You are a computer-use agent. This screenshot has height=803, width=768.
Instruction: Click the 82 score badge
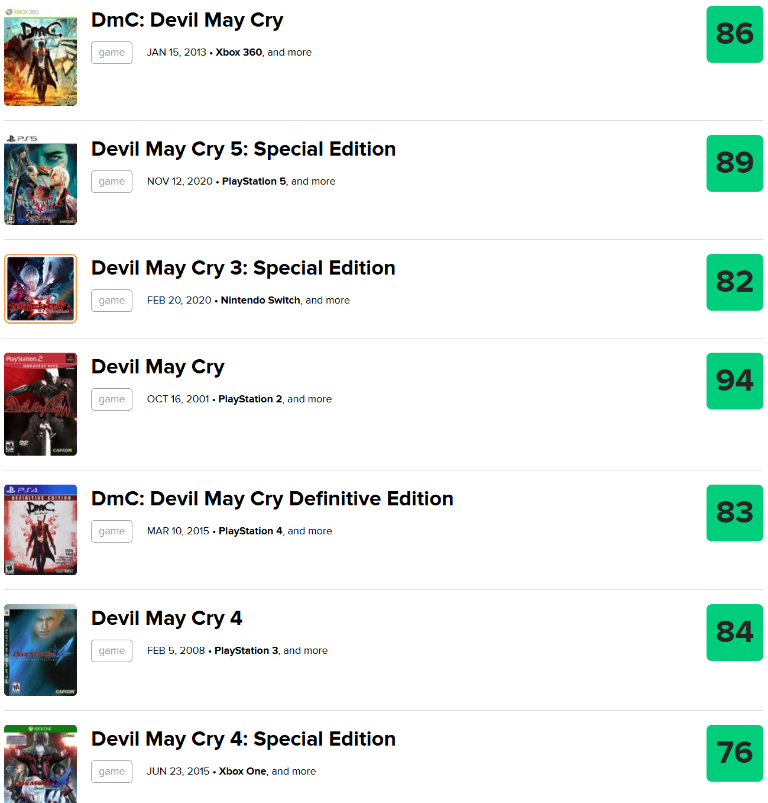tap(734, 282)
